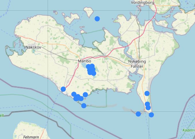195x139 pixels.
Task: Select the southernmost marker on Lolland's south coast
Action: click(x=84, y=105)
